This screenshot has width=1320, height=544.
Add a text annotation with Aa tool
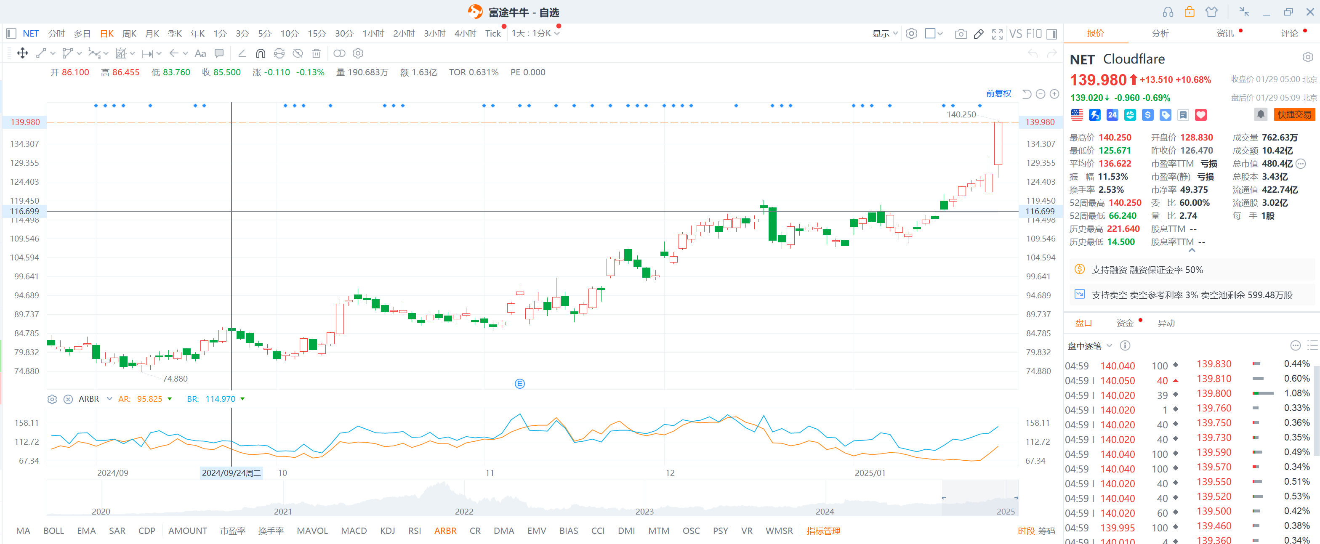(200, 53)
